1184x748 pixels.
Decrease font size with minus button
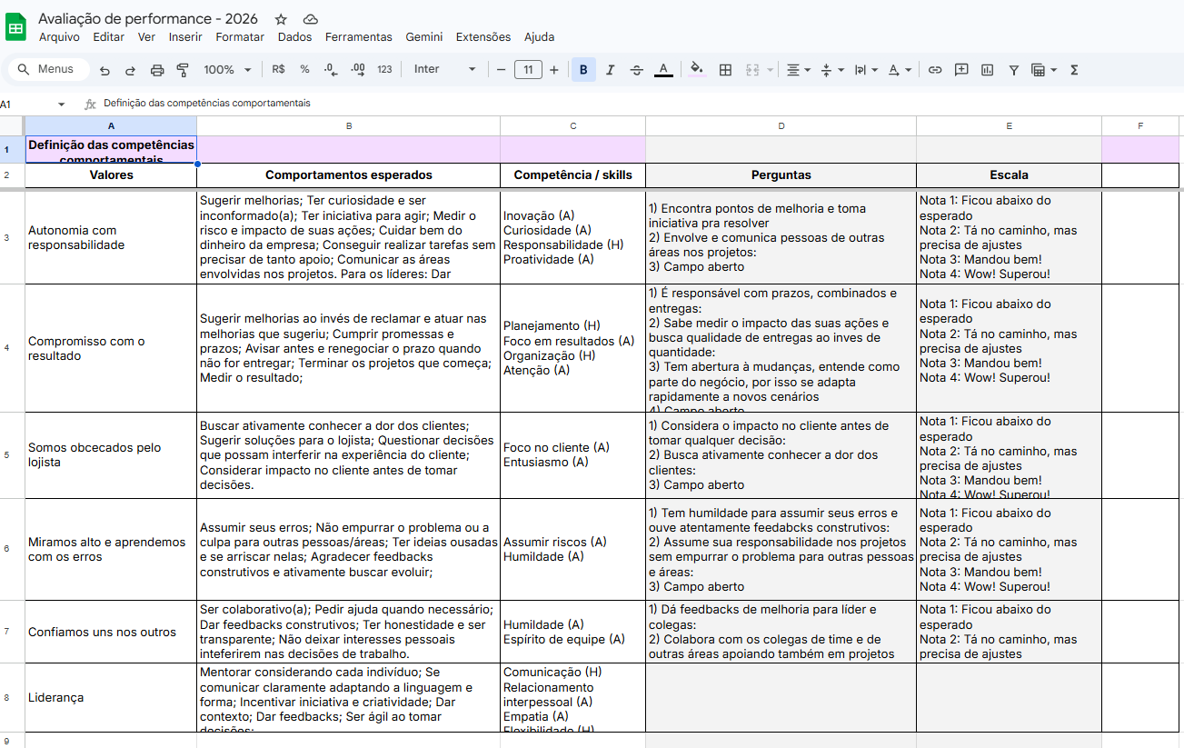(501, 70)
